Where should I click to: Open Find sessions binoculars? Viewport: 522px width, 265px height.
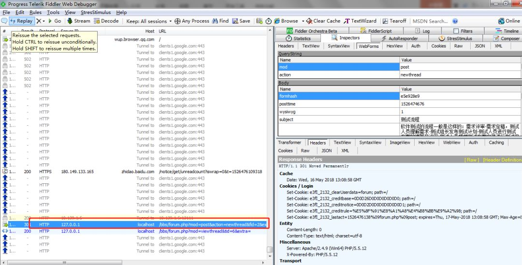[x=220, y=21]
